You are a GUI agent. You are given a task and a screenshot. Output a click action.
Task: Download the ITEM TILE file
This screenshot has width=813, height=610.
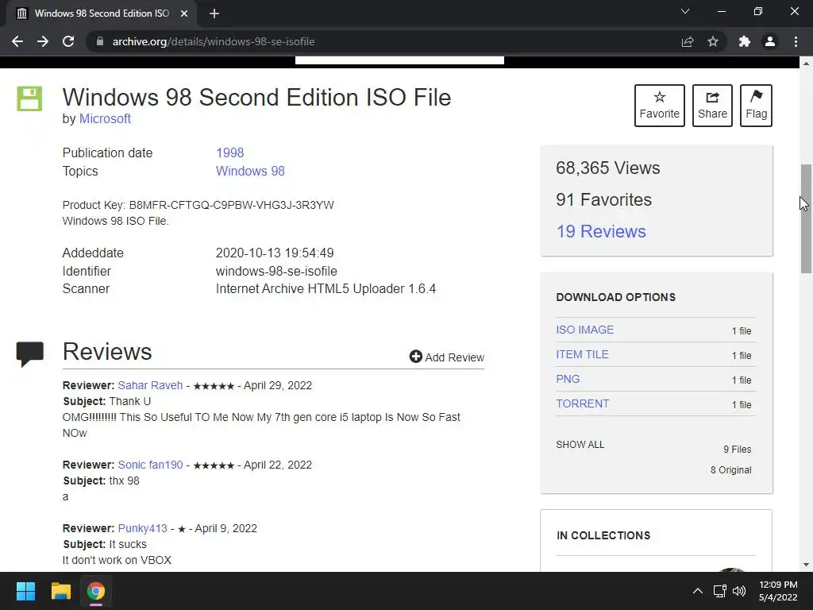(x=582, y=354)
